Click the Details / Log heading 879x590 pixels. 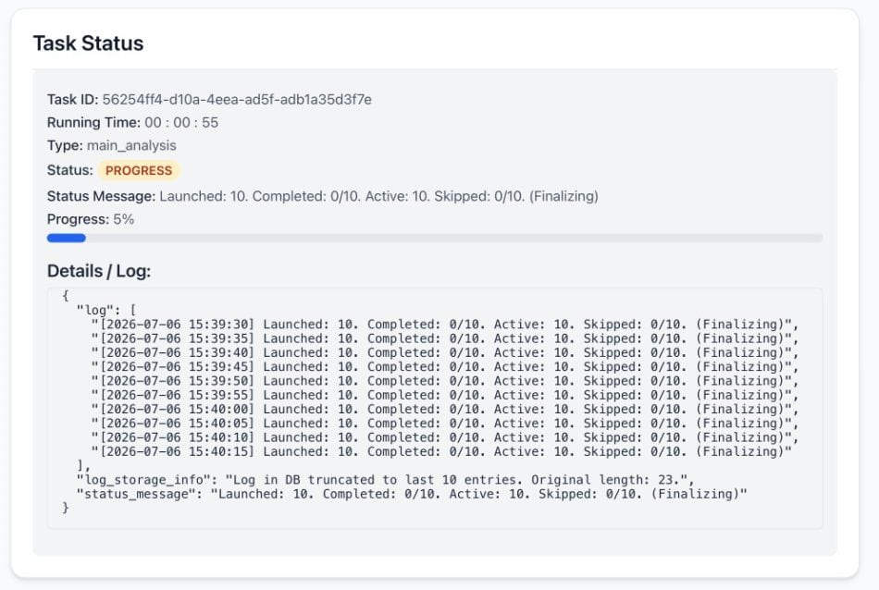point(99,271)
